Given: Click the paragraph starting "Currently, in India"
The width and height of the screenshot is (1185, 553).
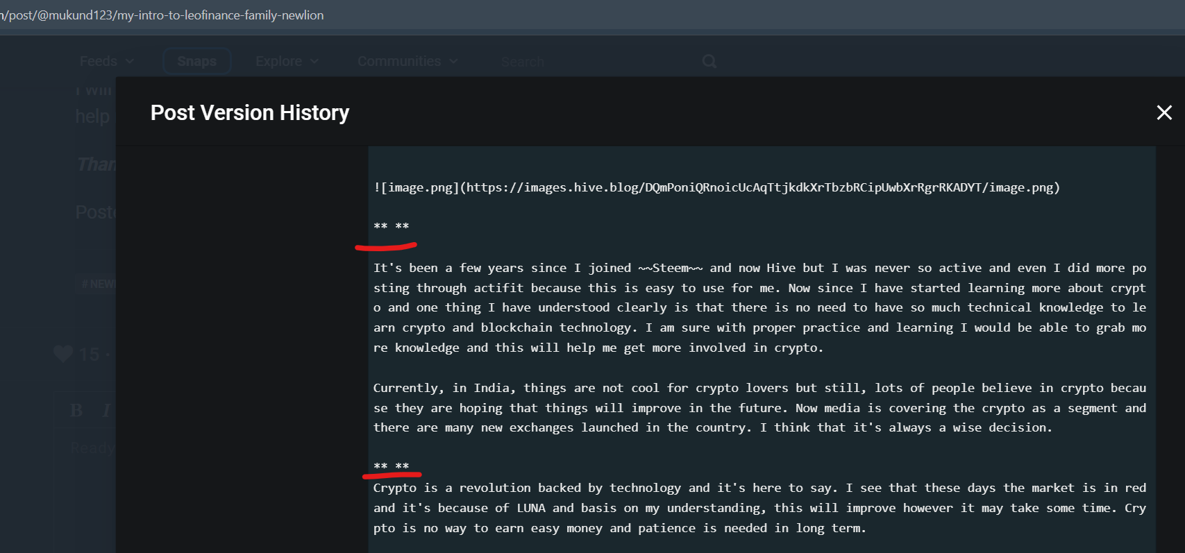Looking at the screenshot, I should [759, 408].
